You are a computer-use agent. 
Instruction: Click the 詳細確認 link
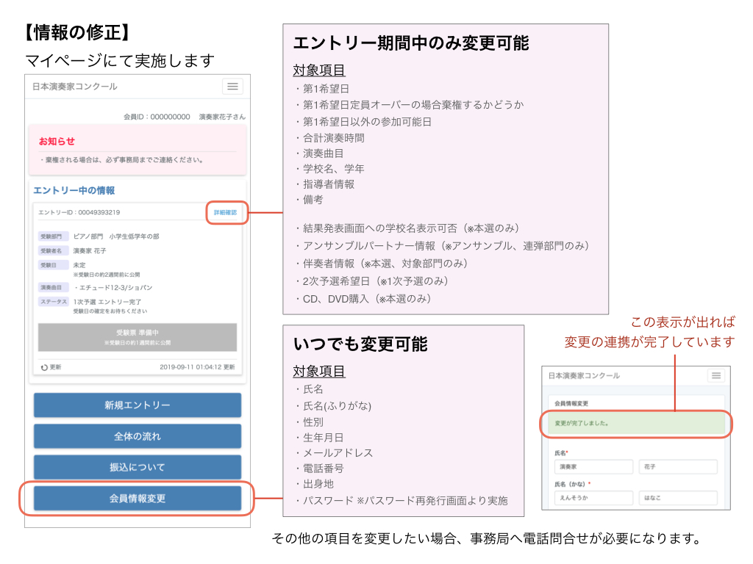pyautogui.click(x=225, y=212)
